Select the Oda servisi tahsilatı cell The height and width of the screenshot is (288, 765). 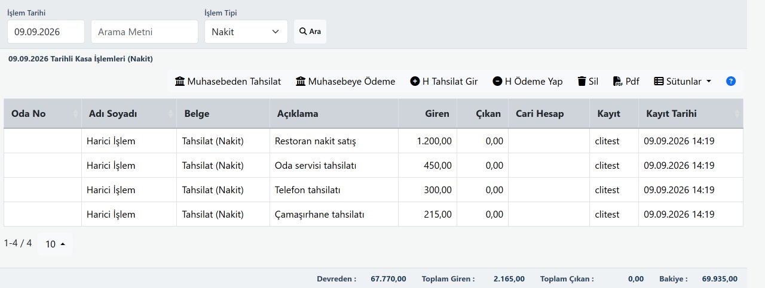(x=334, y=165)
